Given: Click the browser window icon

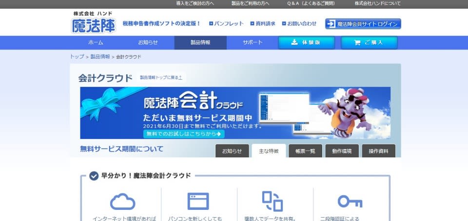Looking at the screenshot, I should click(198, 202).
